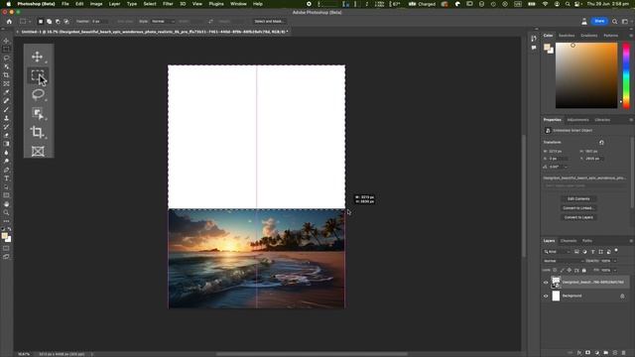The height and width of the screenshot is (357, 635).
Task: Open the rotation angle dropdown
Action: pos(566,167)
